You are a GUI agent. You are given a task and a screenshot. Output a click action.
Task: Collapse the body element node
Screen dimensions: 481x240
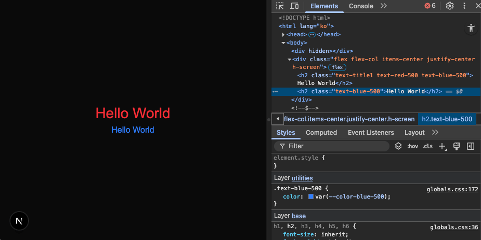(x=283, y=43)
